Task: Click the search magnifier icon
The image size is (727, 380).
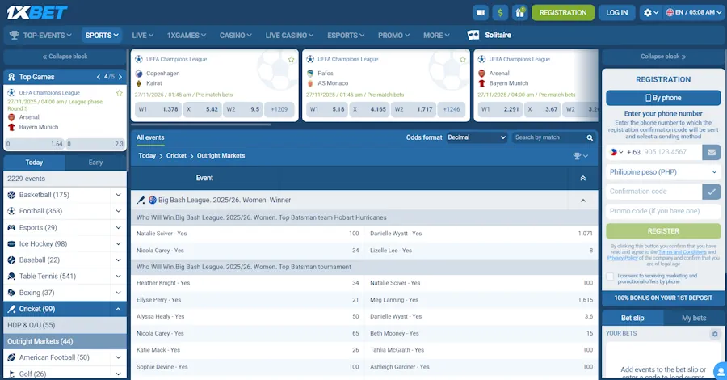Action: [590, 137]
